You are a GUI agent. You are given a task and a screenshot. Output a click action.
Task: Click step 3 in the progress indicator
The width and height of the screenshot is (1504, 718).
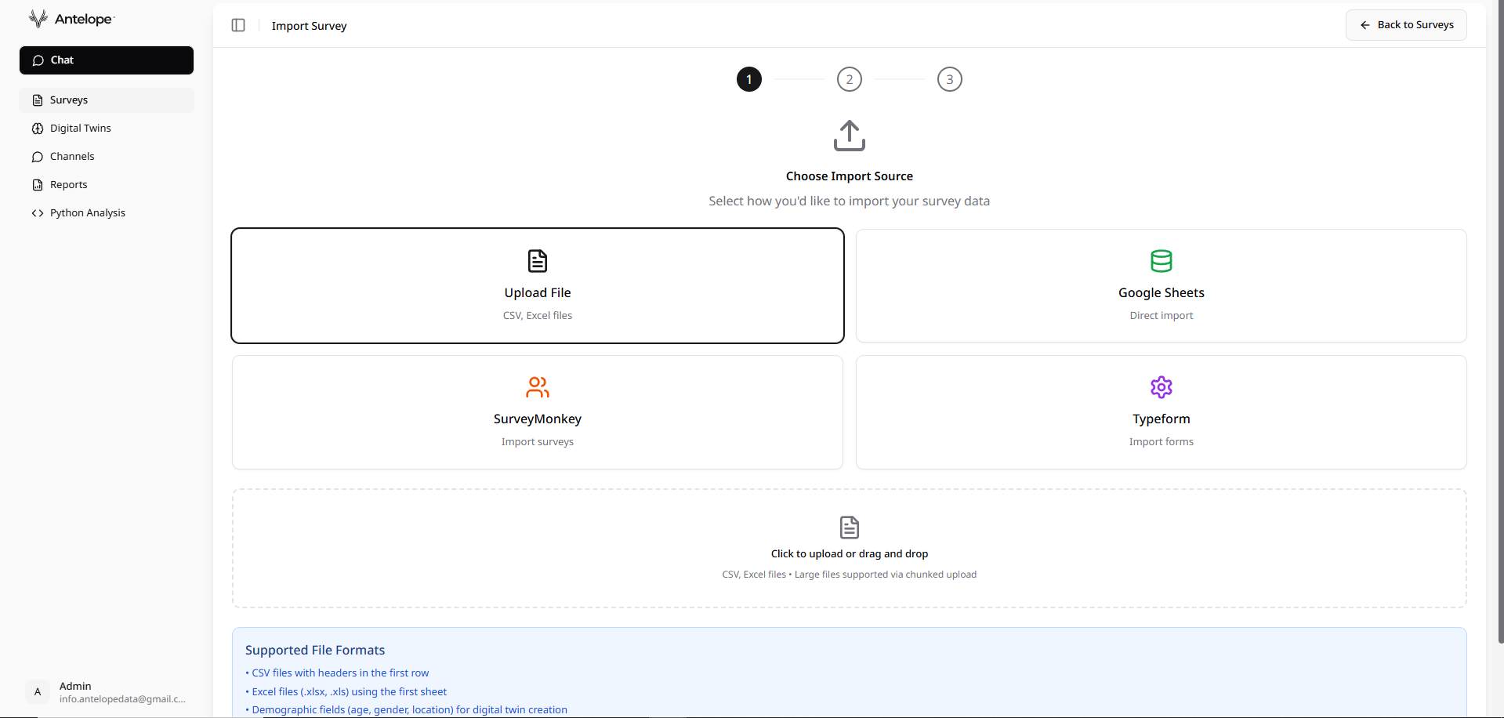[x=949, y=78]
